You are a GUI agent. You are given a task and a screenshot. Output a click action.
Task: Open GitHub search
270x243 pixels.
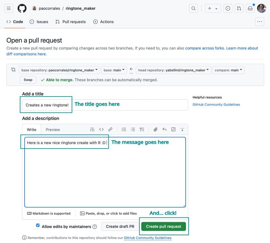pos(193,8)
